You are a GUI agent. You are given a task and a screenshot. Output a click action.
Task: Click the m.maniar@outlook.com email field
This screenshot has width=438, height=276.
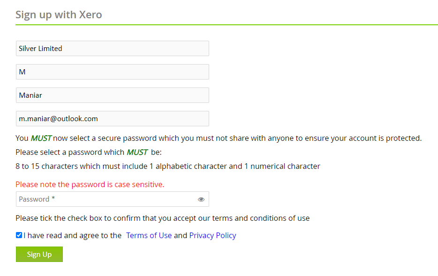(113, 119)
